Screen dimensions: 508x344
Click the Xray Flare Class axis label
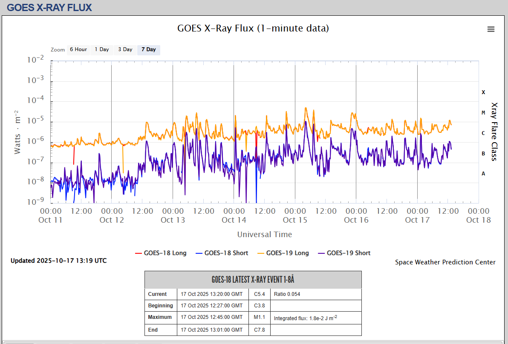point(494,131)
